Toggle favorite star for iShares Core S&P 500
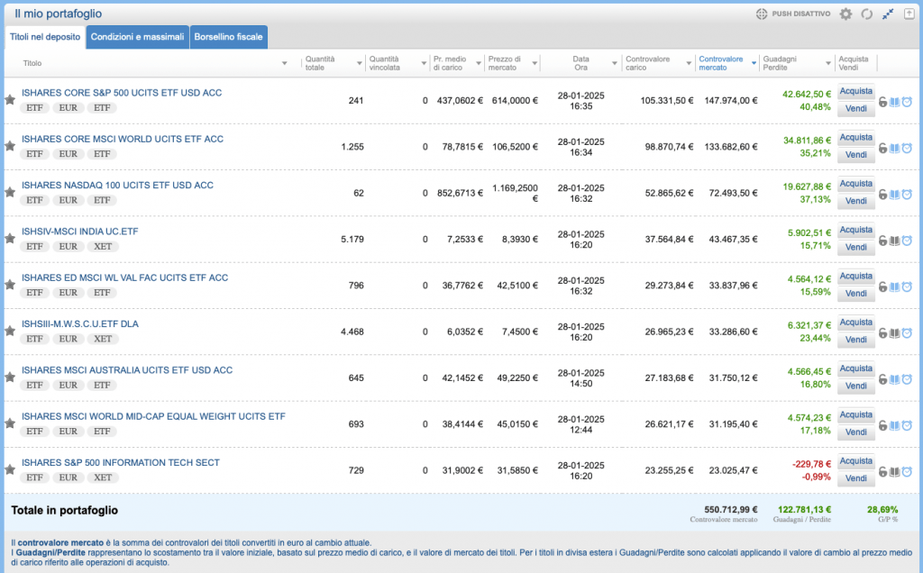 pos(10,100)
